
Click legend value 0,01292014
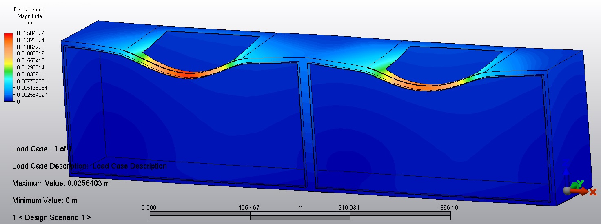pos(31,67)
